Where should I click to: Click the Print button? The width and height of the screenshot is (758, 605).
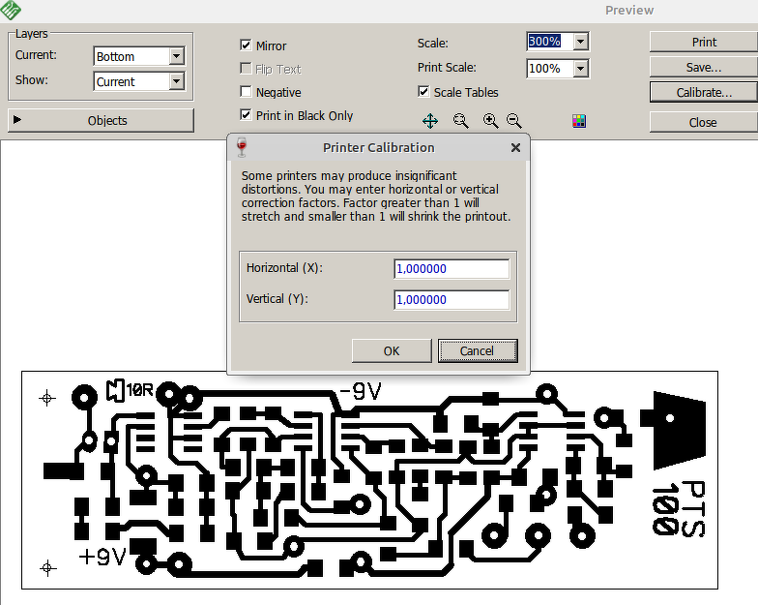704,43
